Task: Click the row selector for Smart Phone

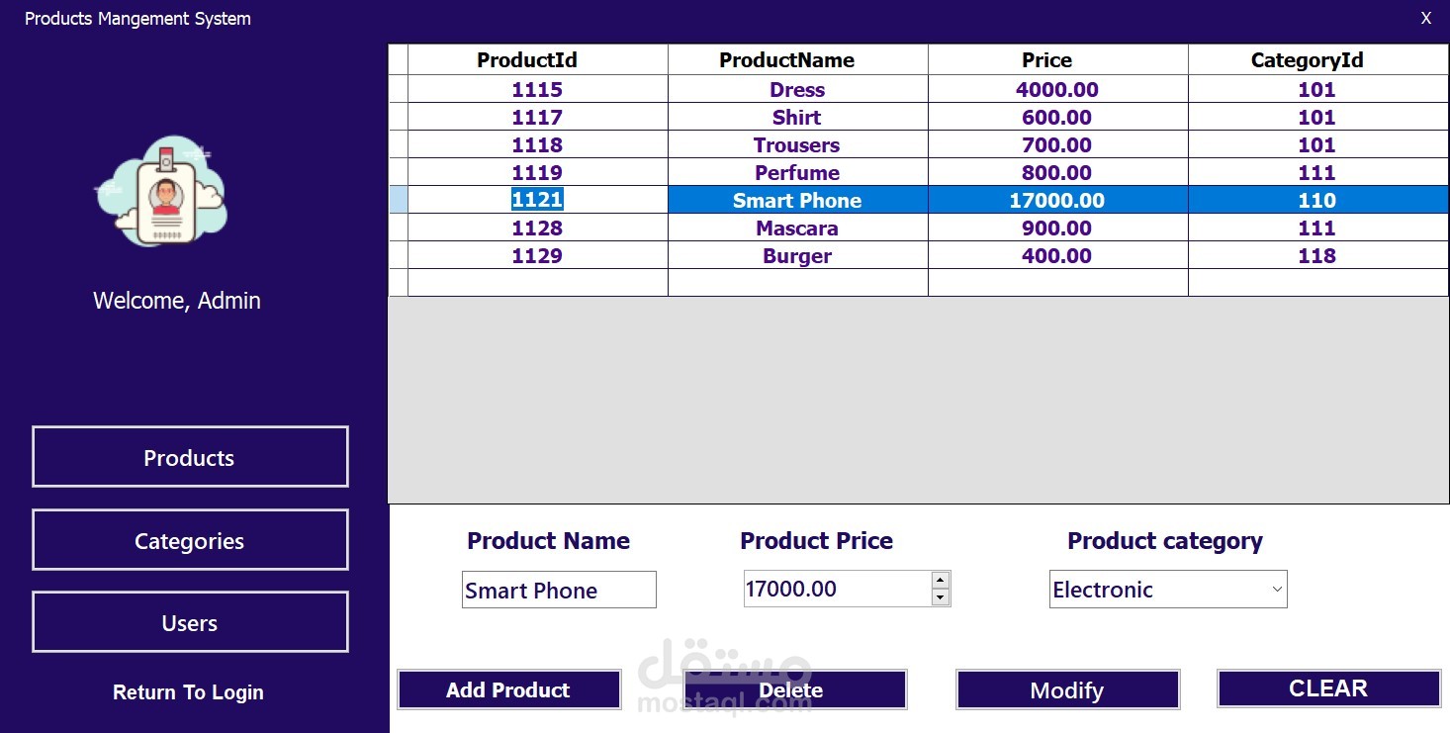Action: click(x=398, y=200)
